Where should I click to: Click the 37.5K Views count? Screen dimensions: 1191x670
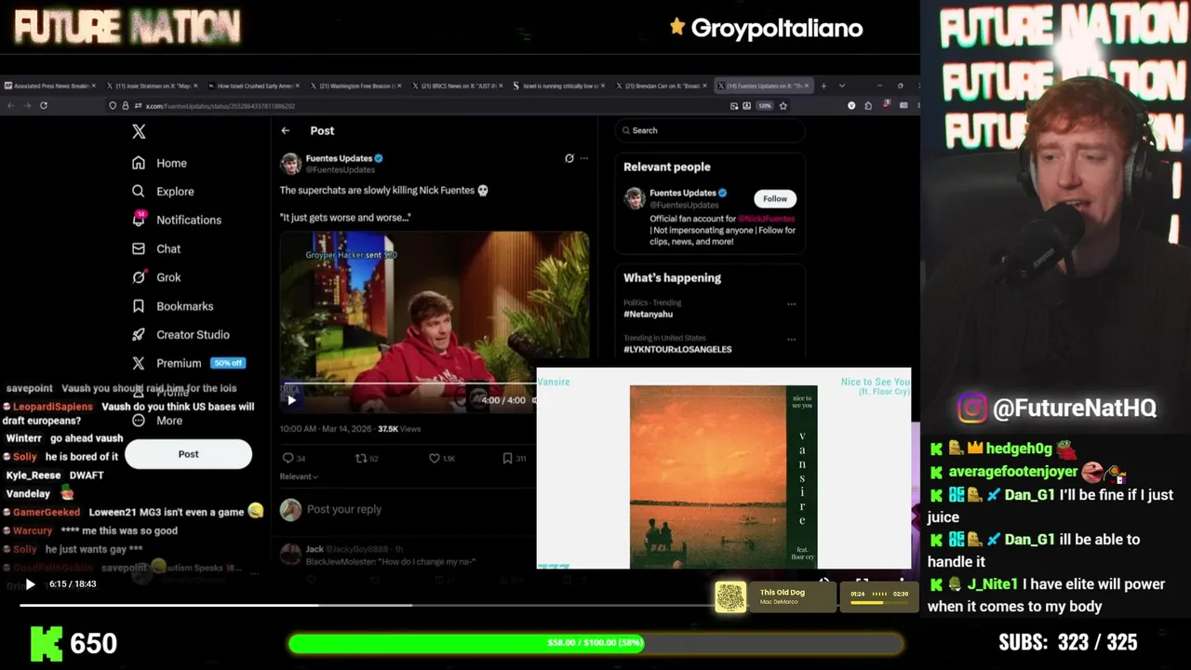(399, 429)
